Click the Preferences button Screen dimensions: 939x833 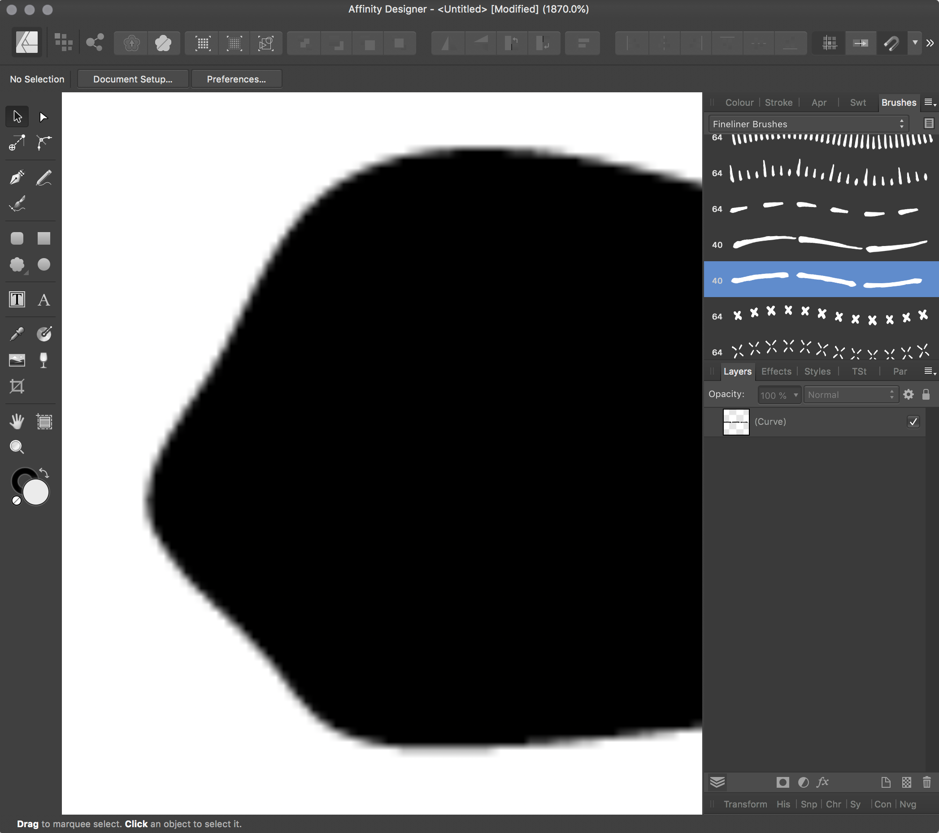point(236,79)
